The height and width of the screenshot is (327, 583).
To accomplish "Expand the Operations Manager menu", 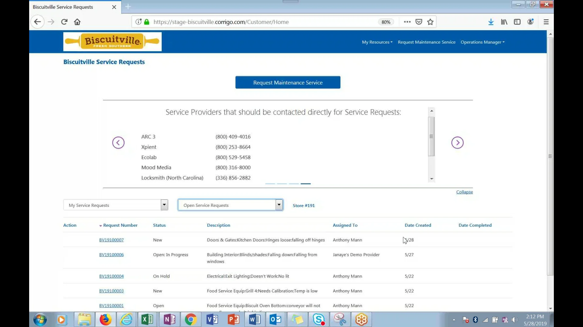I will point(482,42).
